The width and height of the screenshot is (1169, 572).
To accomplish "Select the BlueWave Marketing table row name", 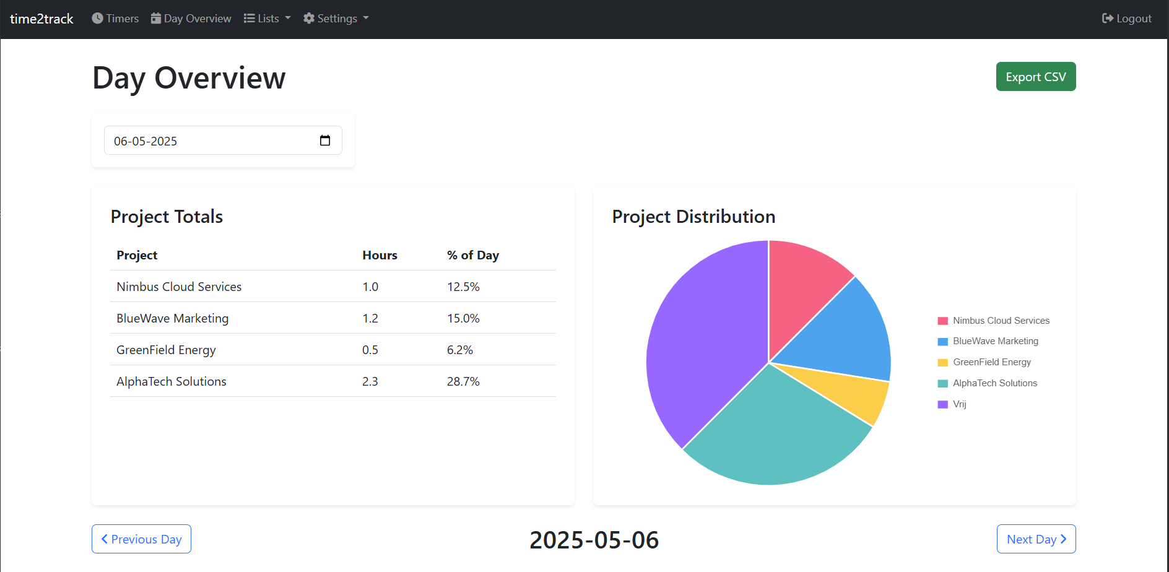I will (x=173, y=318).
